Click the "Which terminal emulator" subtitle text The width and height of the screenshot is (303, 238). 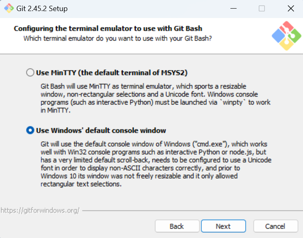tap(117, 38)
